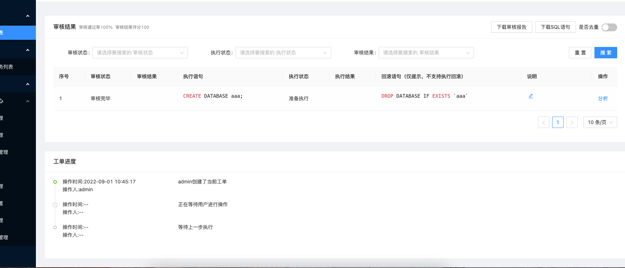Collapse the sidebar submenu chevron beside the icon item
Image resolution: width=625 pixels, height=268 pixels.
pyautogui.click(x=28, y=101)
